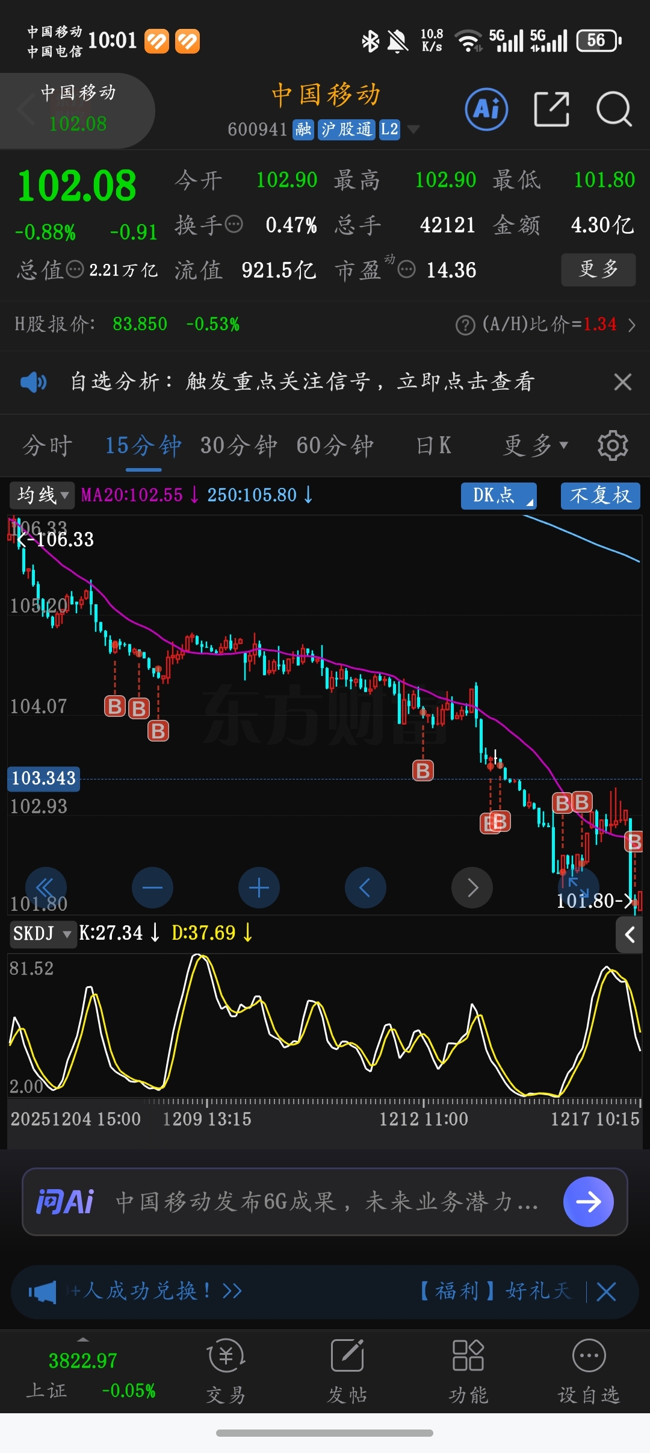Dismiss the 自选分析 notification banner
Image resolution: width=650 pixels, height=1453 pixels.
623,382
